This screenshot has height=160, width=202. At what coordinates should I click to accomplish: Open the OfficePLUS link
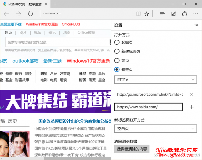click(71, 24)
